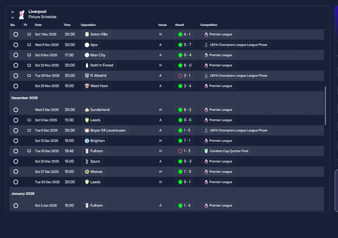Click the red loss ring beside 1 - 2 Fulham result
338x238 pixels.
pyautogui.click(x=180, y=151)
